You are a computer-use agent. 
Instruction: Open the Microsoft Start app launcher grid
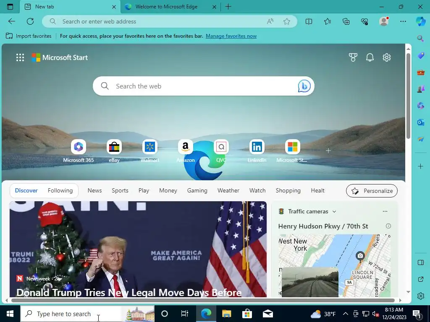tap(20, 57)
